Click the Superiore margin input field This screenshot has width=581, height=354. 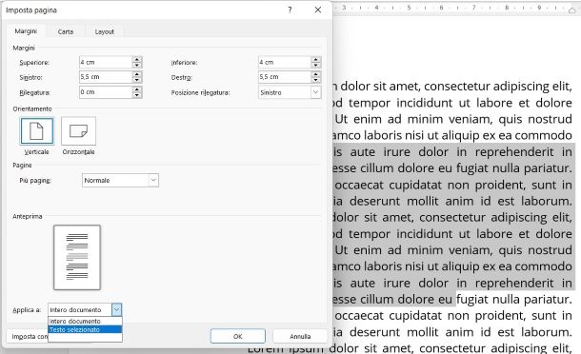106,62
